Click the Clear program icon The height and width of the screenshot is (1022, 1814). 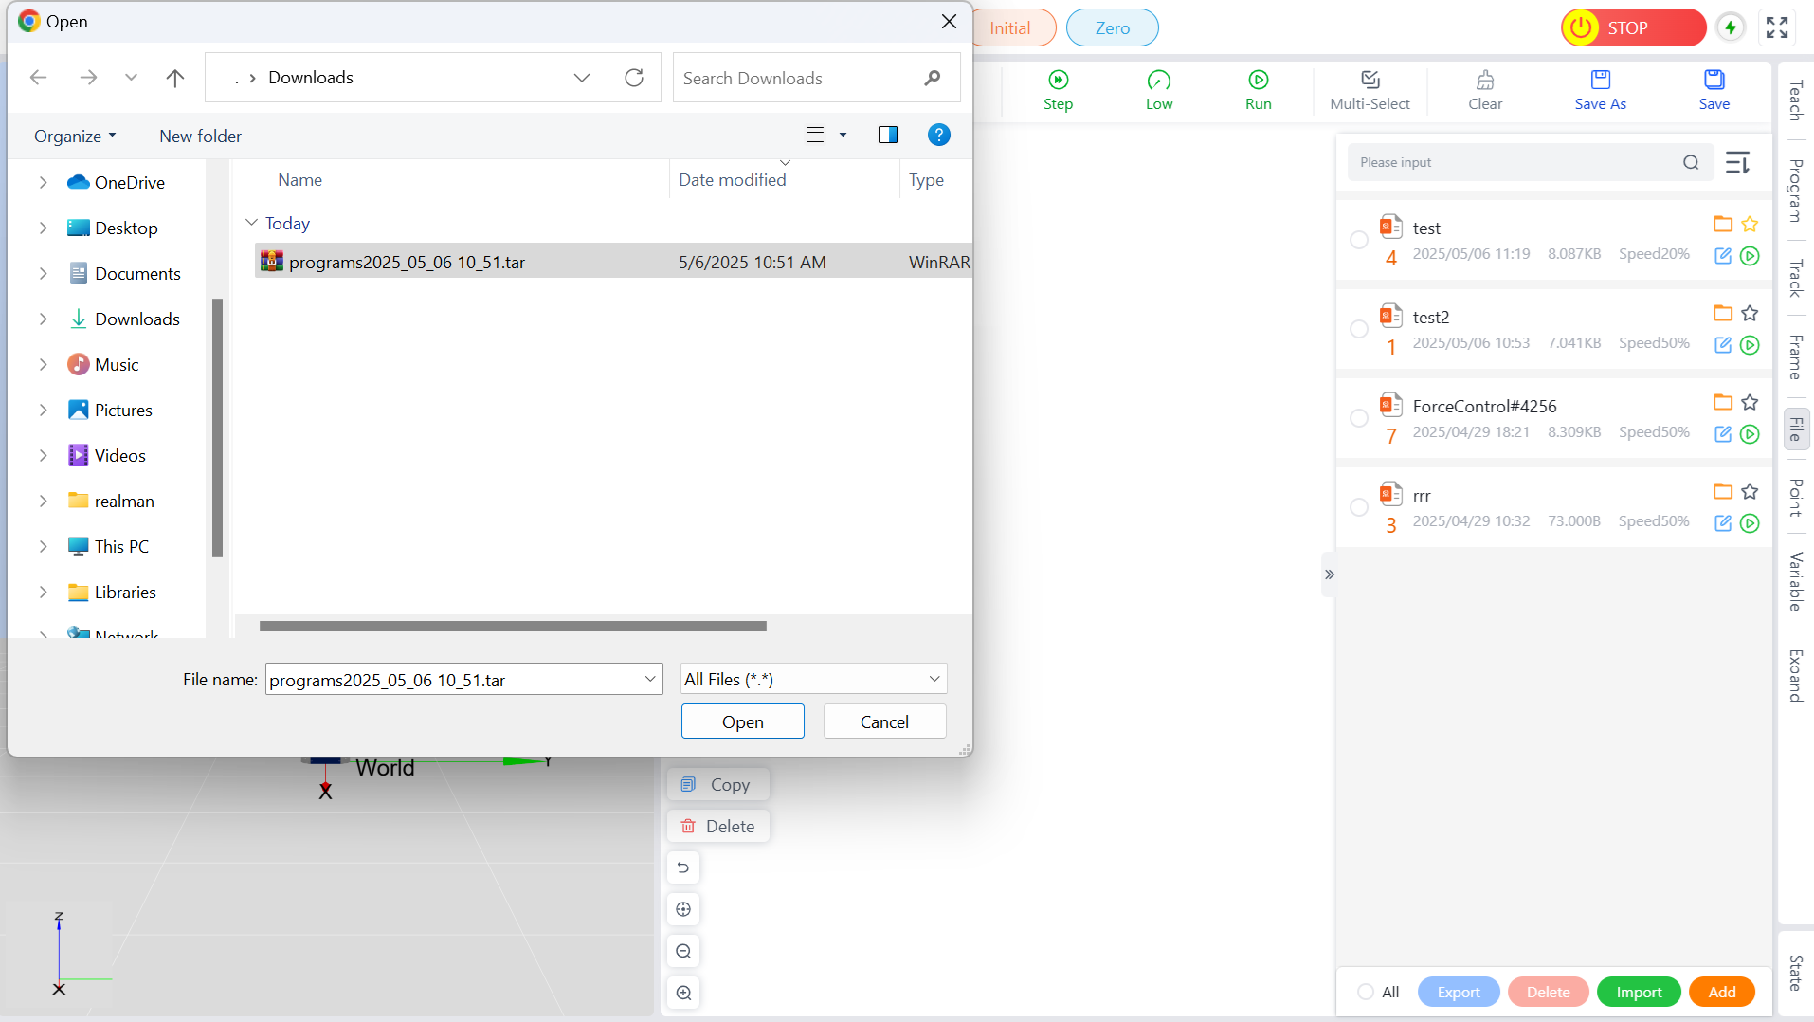[1484, 81]
